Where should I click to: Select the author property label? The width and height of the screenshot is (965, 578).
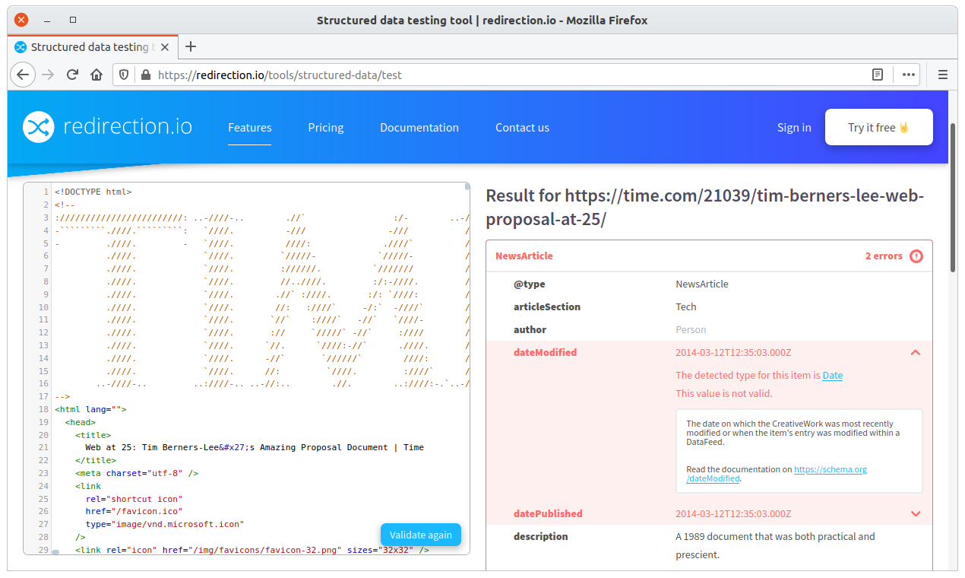tap(530, 329)
